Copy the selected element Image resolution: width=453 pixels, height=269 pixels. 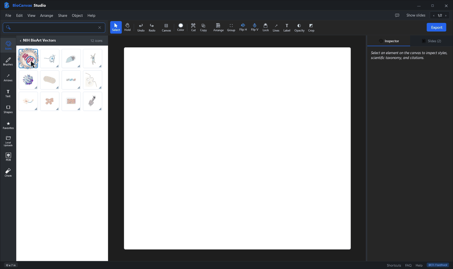point(203,27)
